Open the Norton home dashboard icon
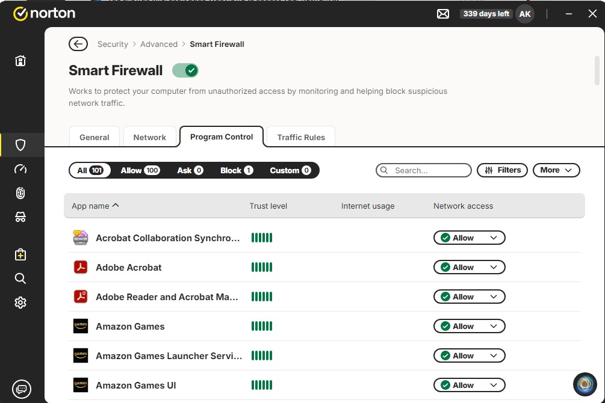The width and height of the screenshot is (605, 403). pyautogui.click(x=20, y=61)
